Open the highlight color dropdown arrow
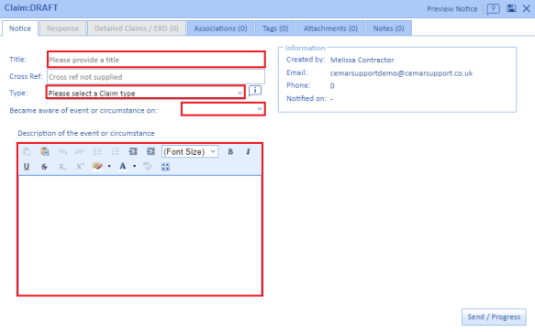 pyautogui.click(x=109, y=166)
